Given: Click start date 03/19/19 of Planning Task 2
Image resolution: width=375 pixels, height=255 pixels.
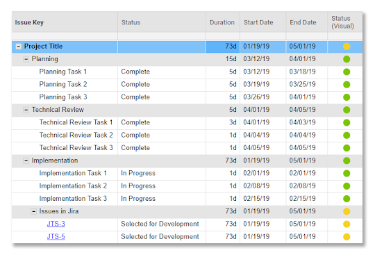Looking at the screenshot, I should coord(256,84).
